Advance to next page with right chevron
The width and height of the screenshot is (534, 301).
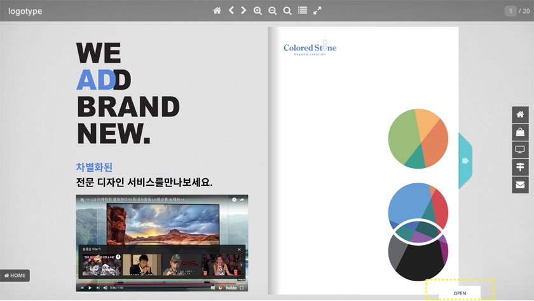click(243, 11)
